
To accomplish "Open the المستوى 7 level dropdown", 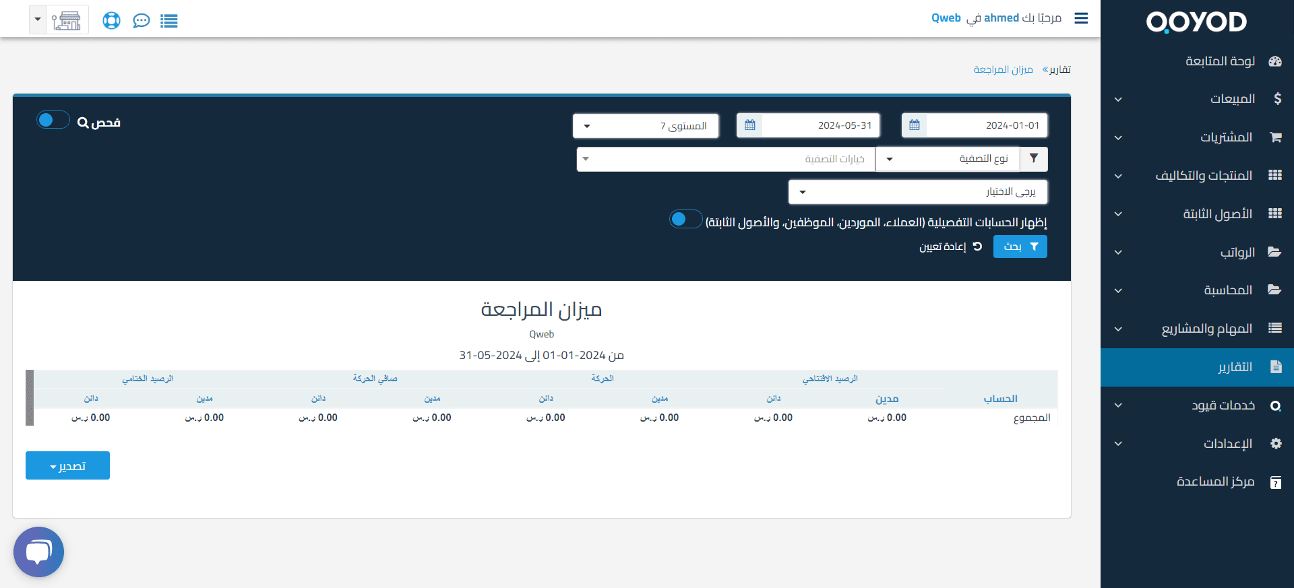I will point(646,126).
